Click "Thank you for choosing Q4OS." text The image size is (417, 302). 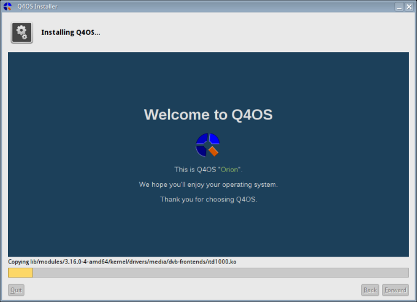(208, 199)
